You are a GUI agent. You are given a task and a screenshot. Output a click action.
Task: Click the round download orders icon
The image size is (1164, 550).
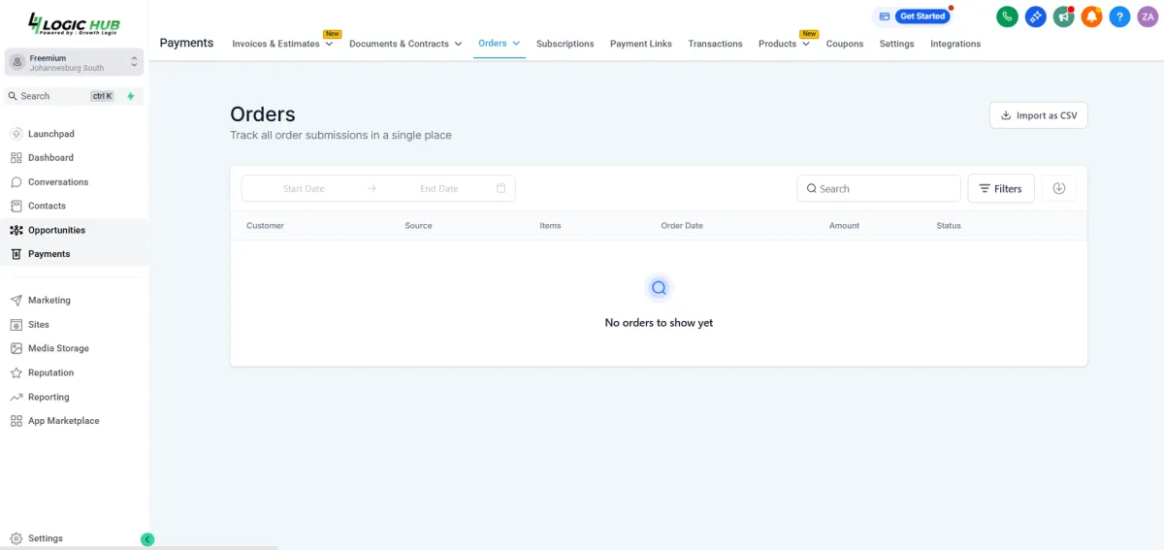point(1058,188)
